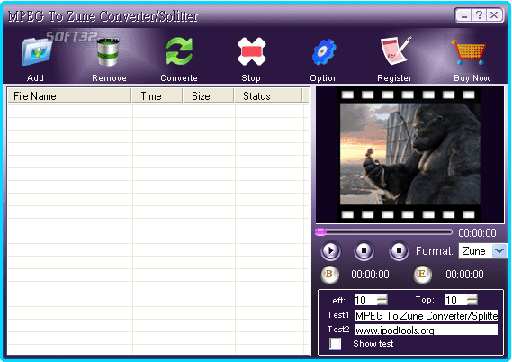The width and height of the screenshot is (512, 362).
Task: Click the Test2 text field
Action: click(427, 330)
